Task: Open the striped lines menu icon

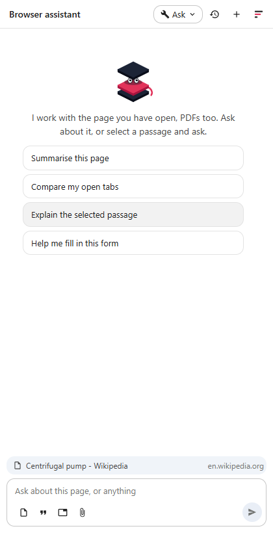Action: click(x=259, y=14)
